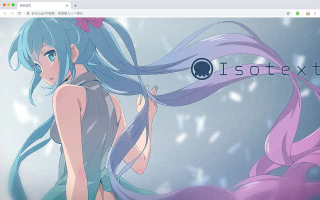Close window with red button
Viewport: 320px width, 200px height.
pyautogui.click(x=4, y=4)
